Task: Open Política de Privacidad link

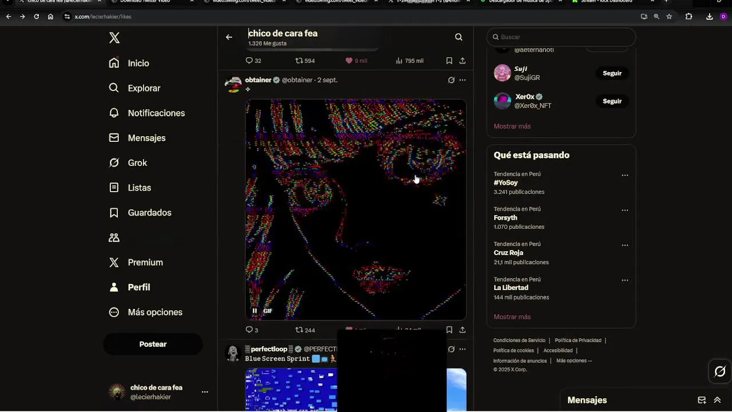Action: click(578, 340)
